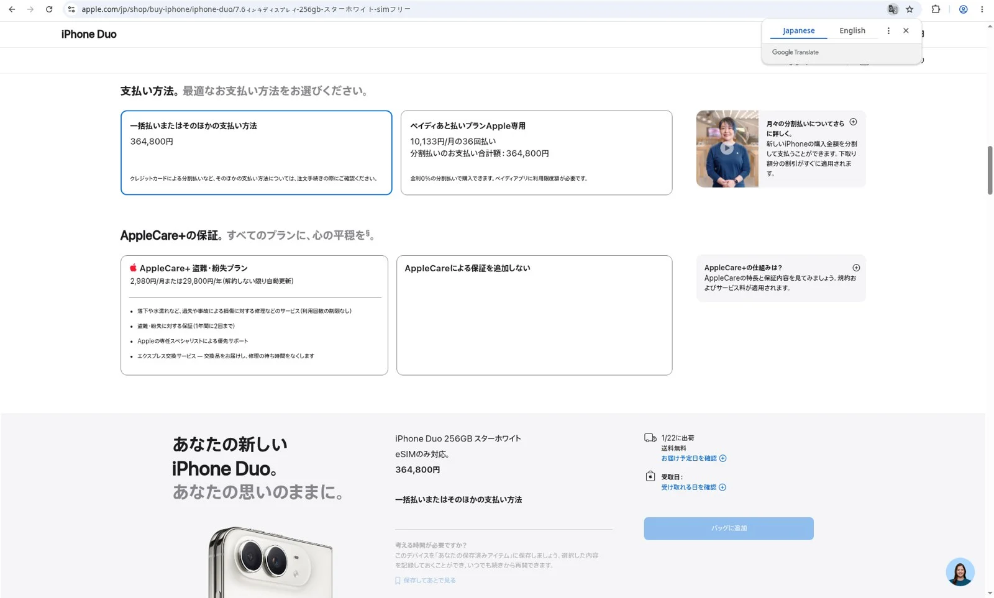The image size is (994, 598).
Task: Choose AppleCare+ 盗難・紛失プラン coverage
Action: (254, 315)
